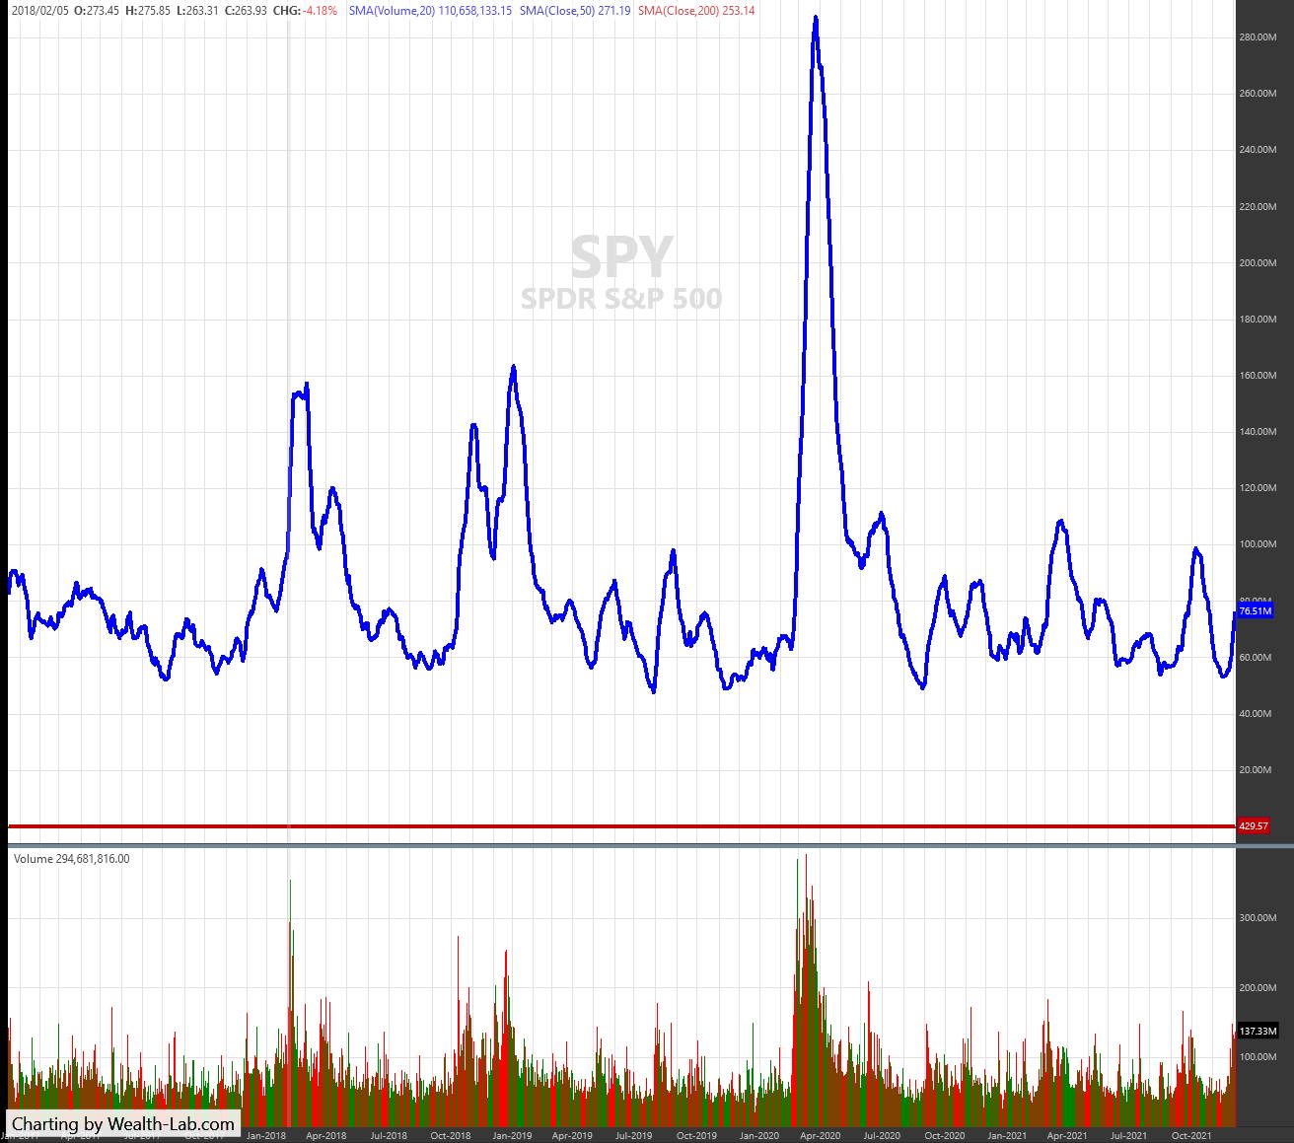Image resolution: width=1294 pixels, height=1143 pixels.
Task: Click the "120.00M" axis label
Action: coord(1258,488)
